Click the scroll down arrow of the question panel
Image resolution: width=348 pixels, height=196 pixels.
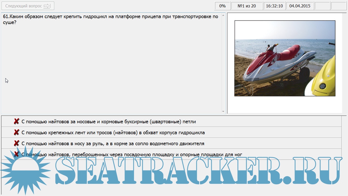click(223, 111)
